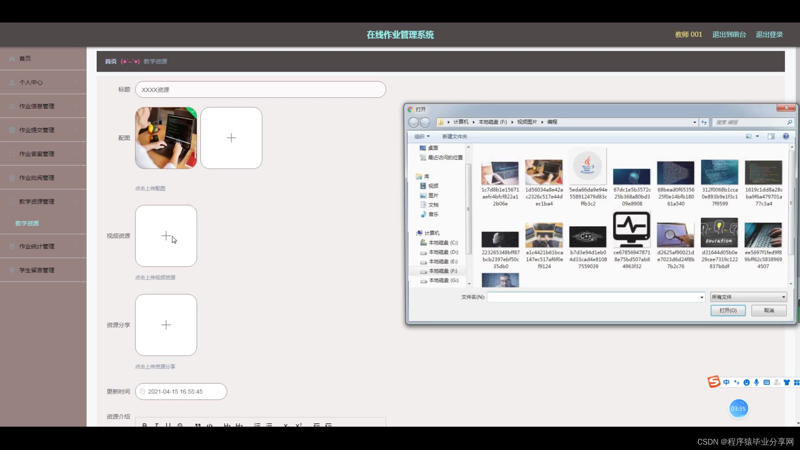800x450 pixels.
Task: Select 本地磁盘 (D:) in the navigation tree
Action: 443,252
